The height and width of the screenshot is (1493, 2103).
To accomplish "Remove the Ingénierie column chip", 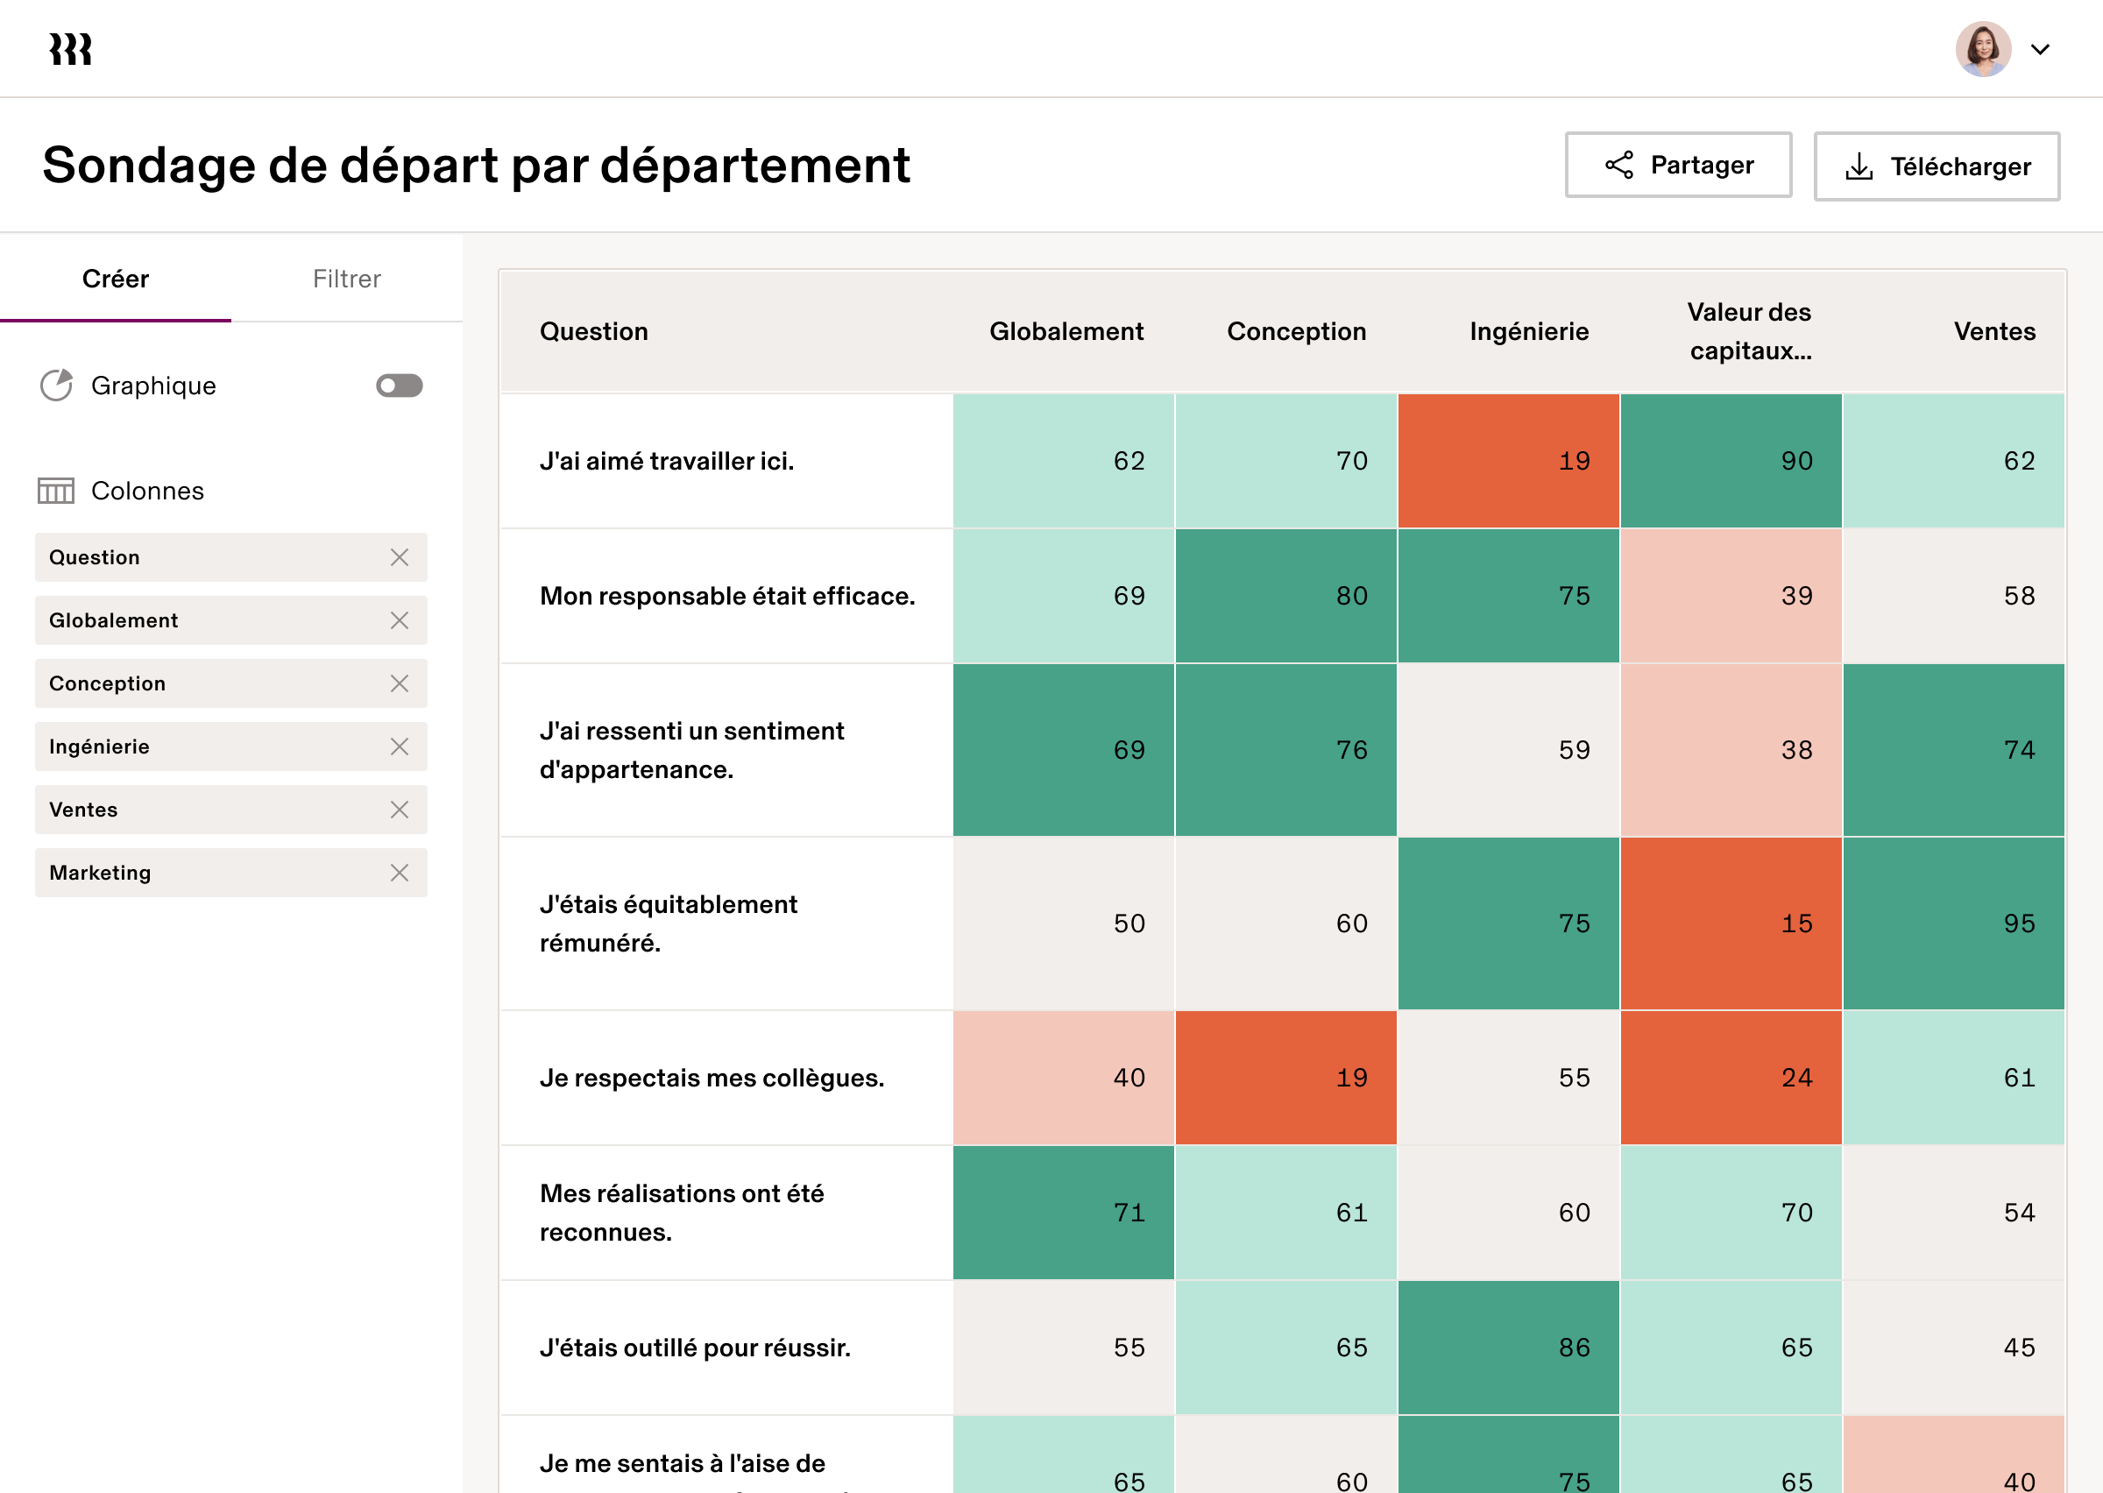I will 400,746.
